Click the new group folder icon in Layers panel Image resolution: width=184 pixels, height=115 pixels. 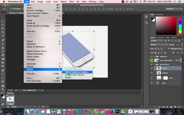[x=171, y=107]
